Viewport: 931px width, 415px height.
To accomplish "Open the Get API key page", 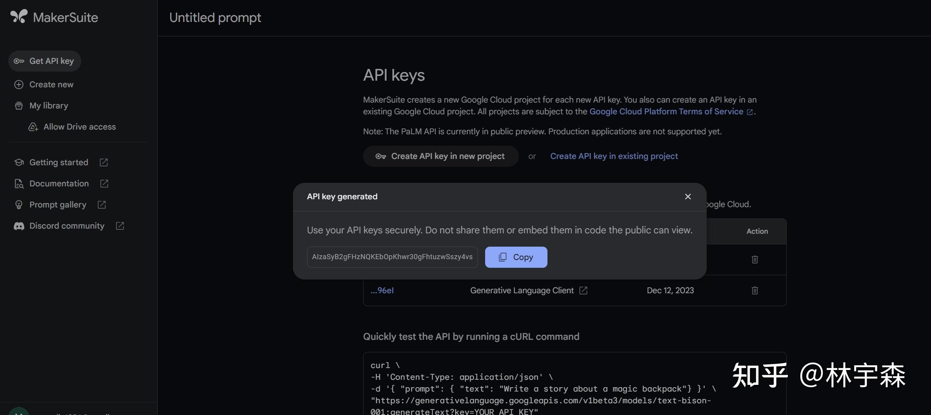I will coord(45,61).
